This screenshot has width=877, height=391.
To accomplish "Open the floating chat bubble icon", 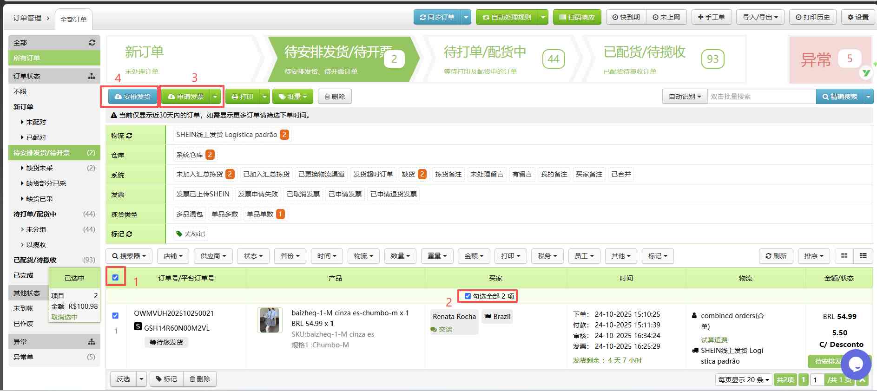I will (855, 365).
